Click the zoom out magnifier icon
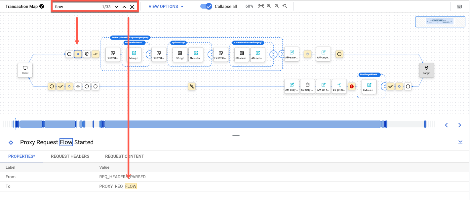 [277, 6]
